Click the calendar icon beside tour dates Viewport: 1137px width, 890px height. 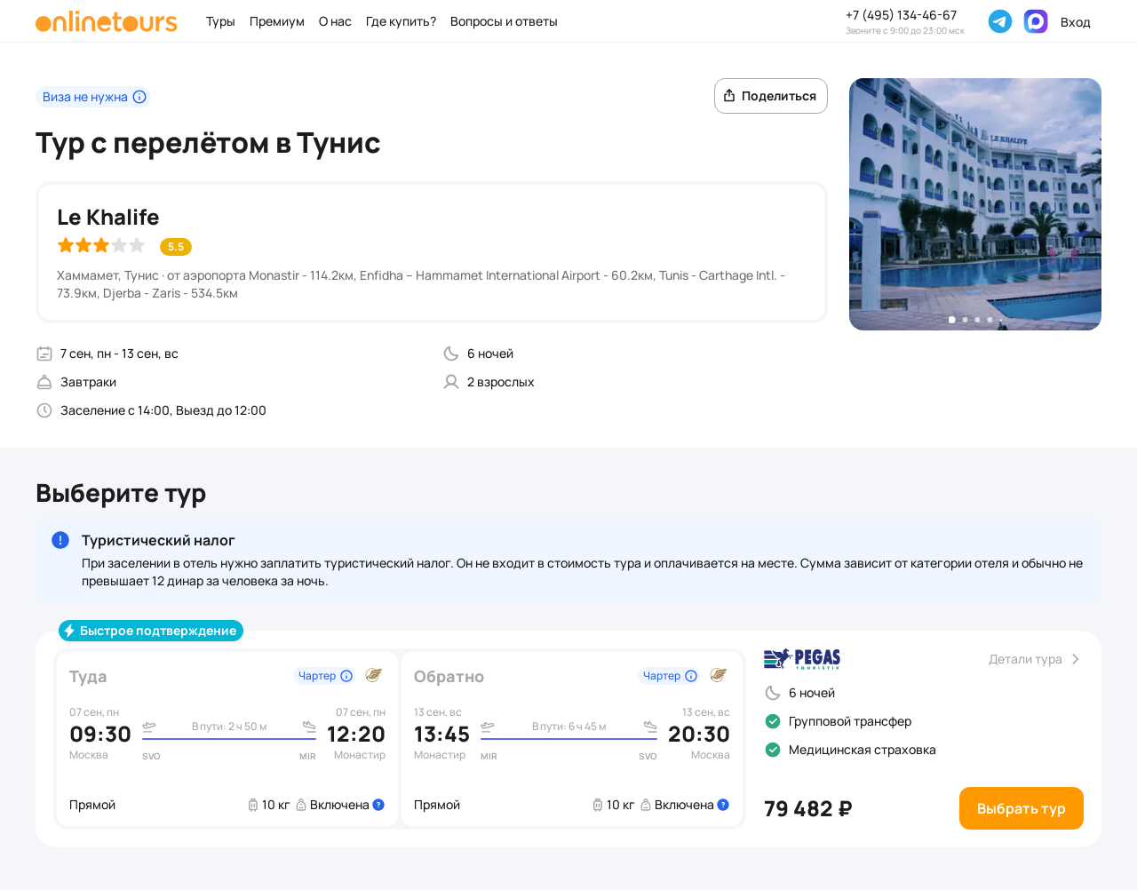(44, 354)
